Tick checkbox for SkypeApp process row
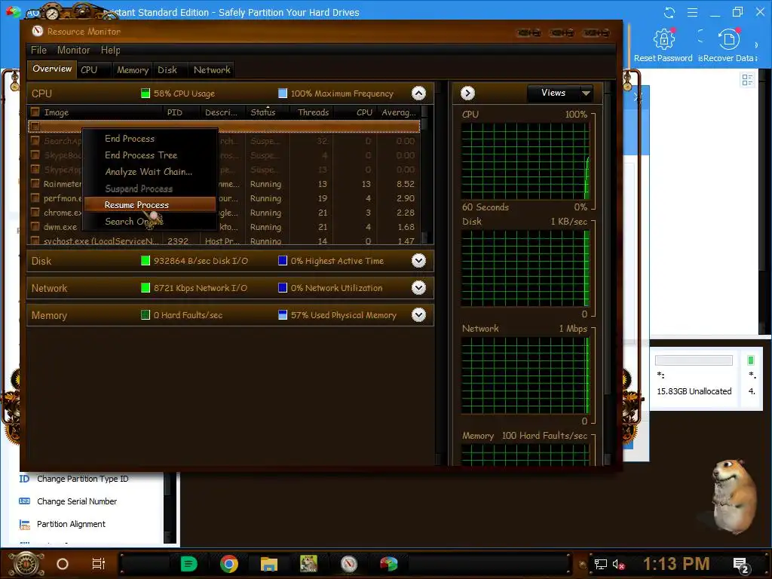 tap(35, 169)
